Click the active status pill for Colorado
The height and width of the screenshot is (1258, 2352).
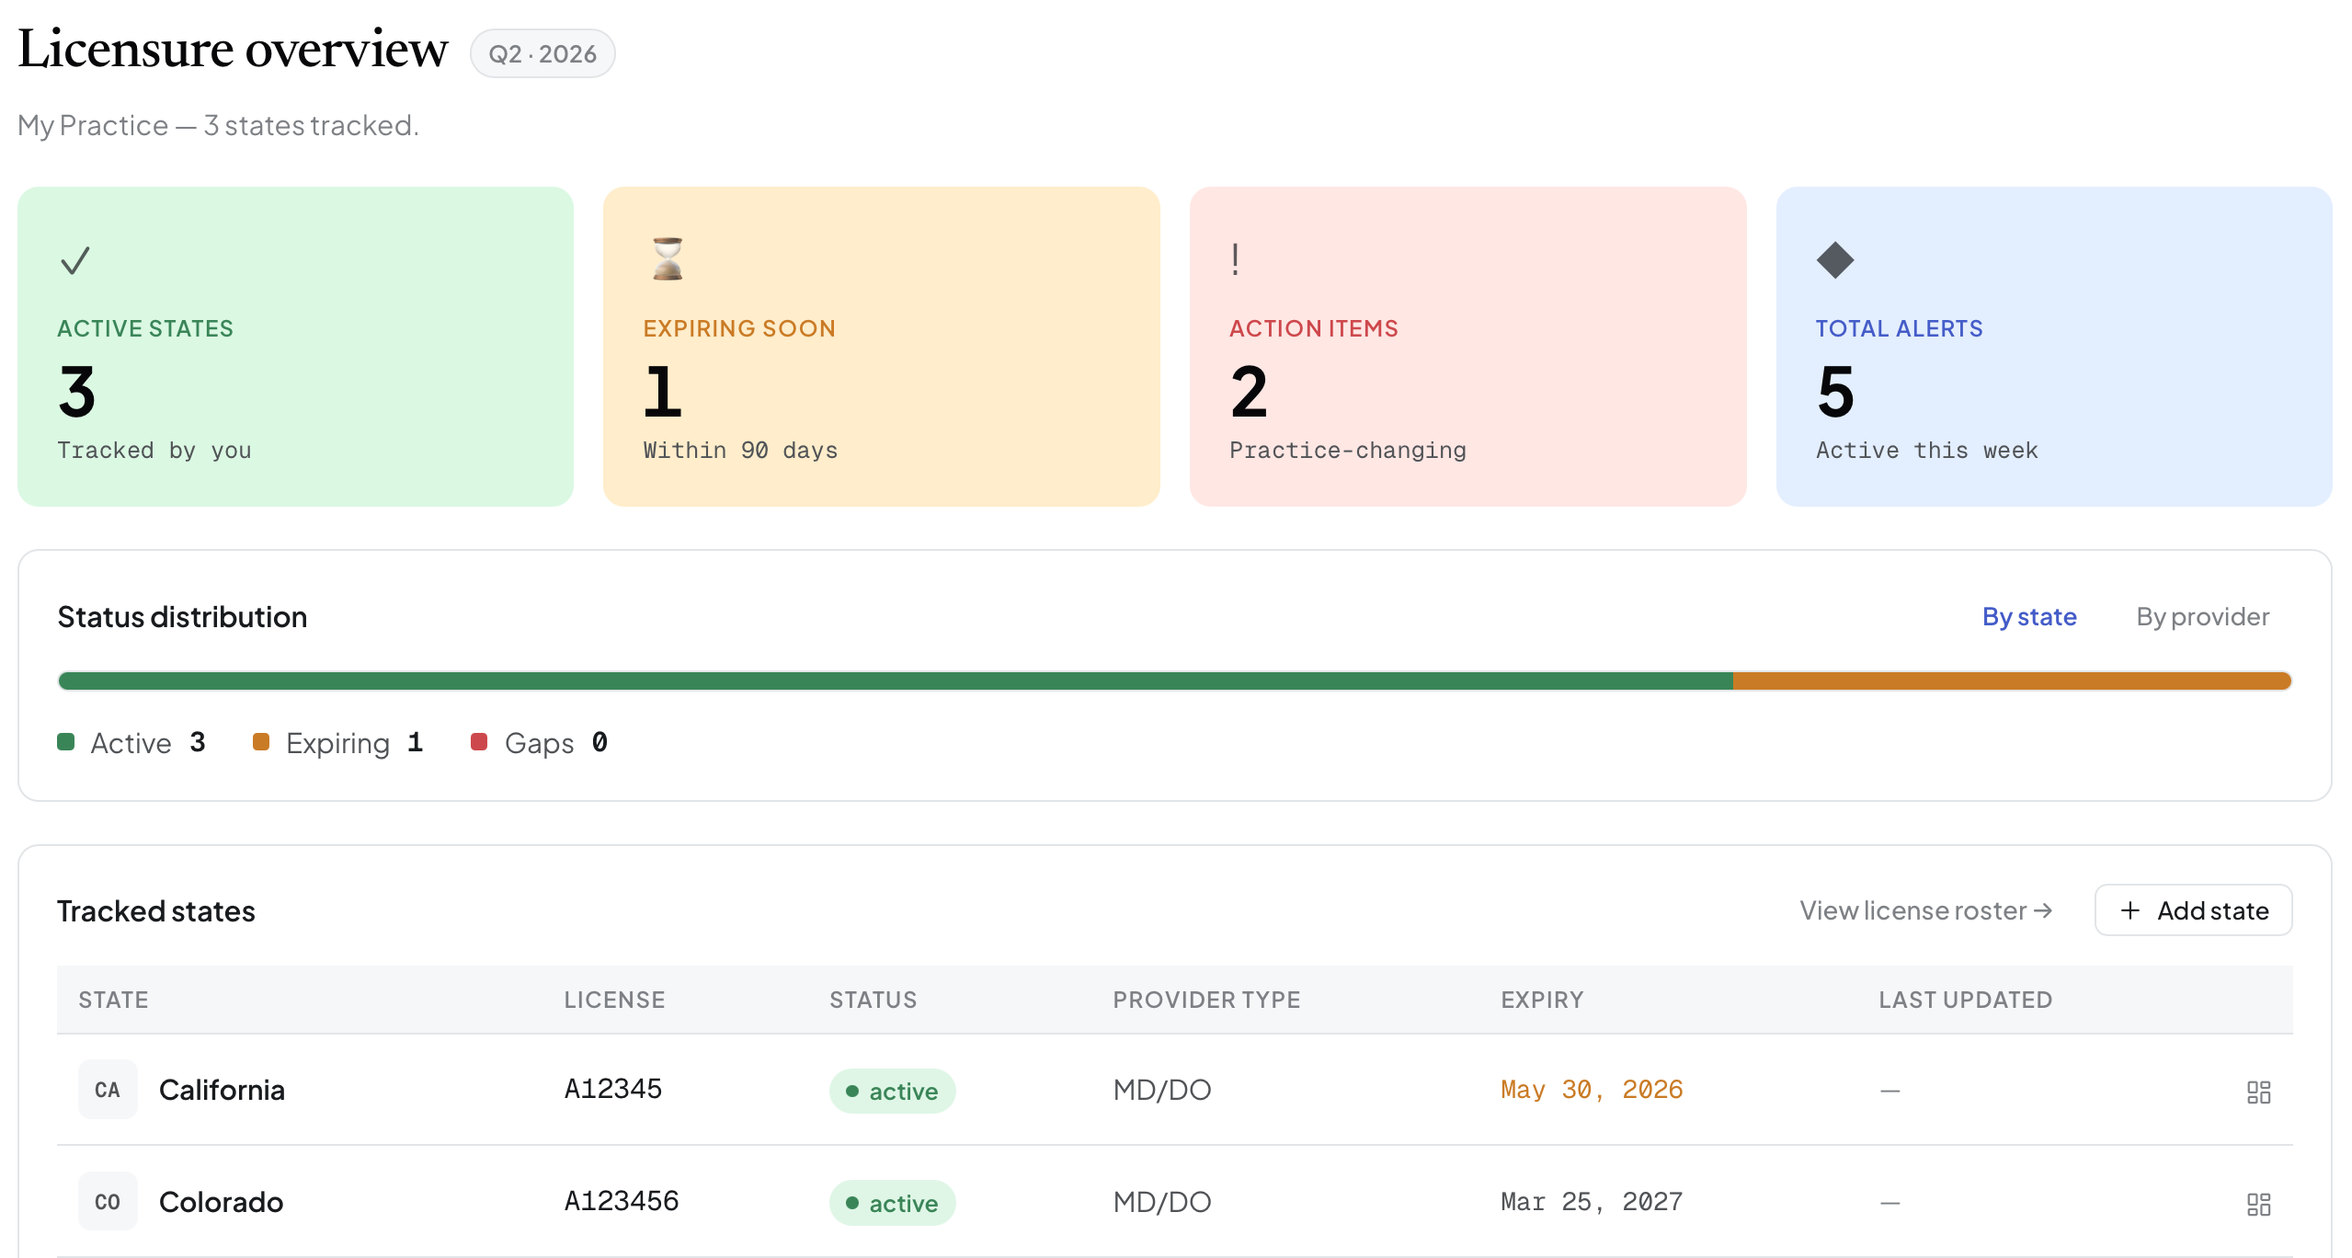(x=892, y=1204)
